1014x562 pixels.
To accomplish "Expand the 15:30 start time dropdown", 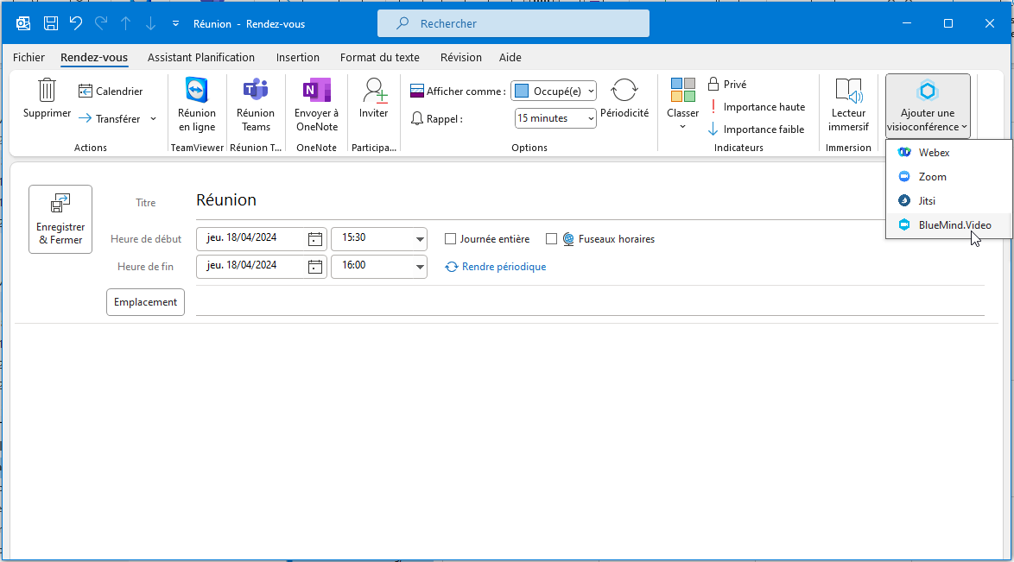I will [420, 239].
